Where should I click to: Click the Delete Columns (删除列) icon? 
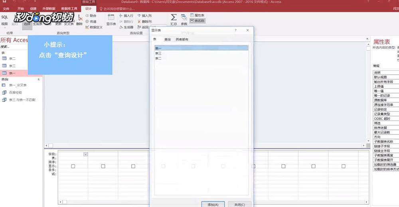144,21
